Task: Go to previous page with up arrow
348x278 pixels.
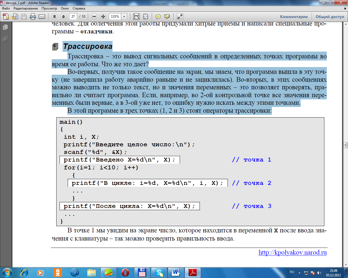Action: click(x=54, y=17)
